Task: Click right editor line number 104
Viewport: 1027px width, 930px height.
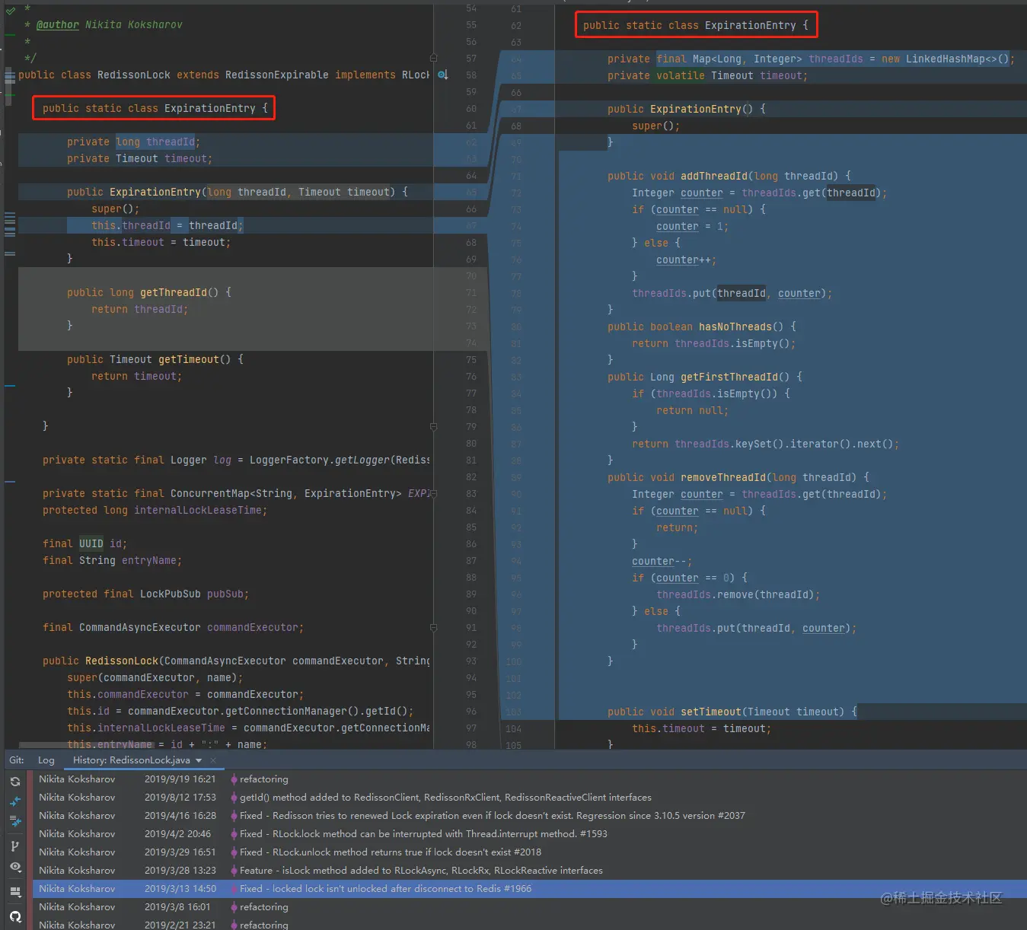Action: coord(514,728)
